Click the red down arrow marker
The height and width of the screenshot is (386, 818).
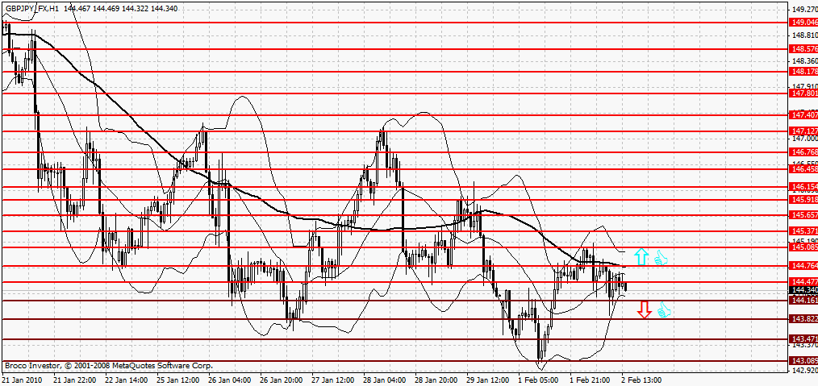point(645,309)
